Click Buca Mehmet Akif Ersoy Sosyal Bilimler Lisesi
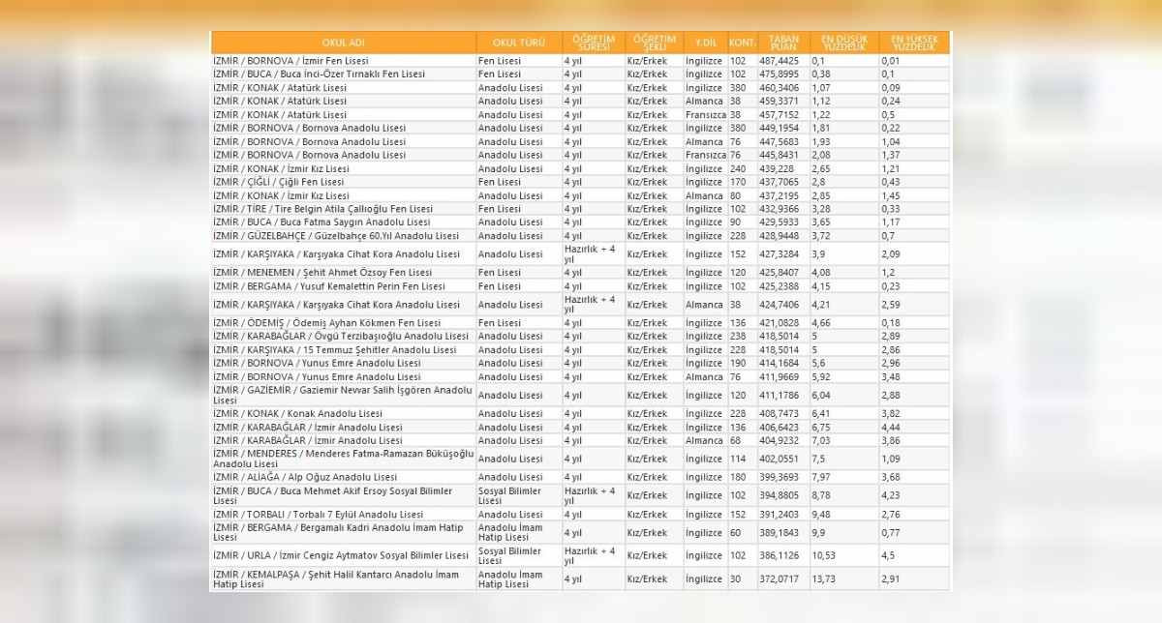1162x623 pixels. [x=333, y=495]
